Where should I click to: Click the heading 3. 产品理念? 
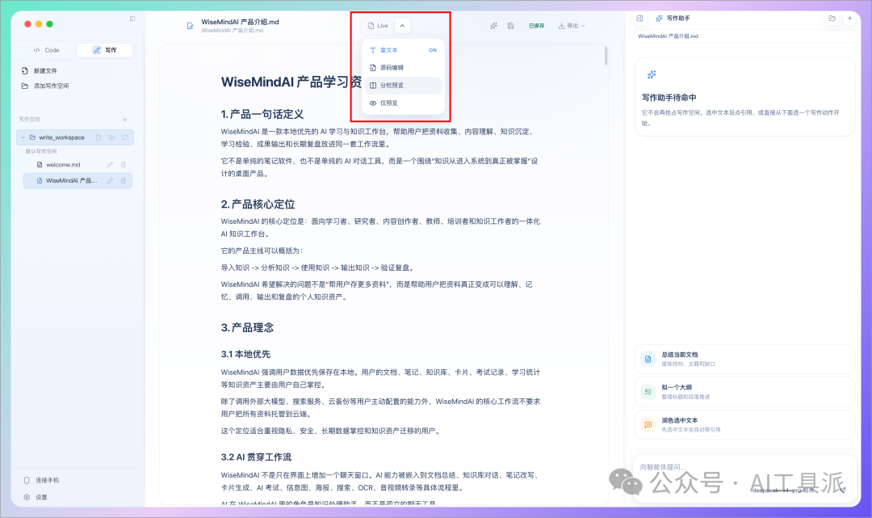(247, 328)
